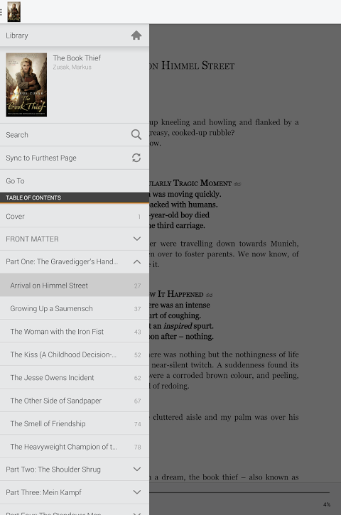
Task: Open the Go To menu item
Action: click(x=75, y=181)
